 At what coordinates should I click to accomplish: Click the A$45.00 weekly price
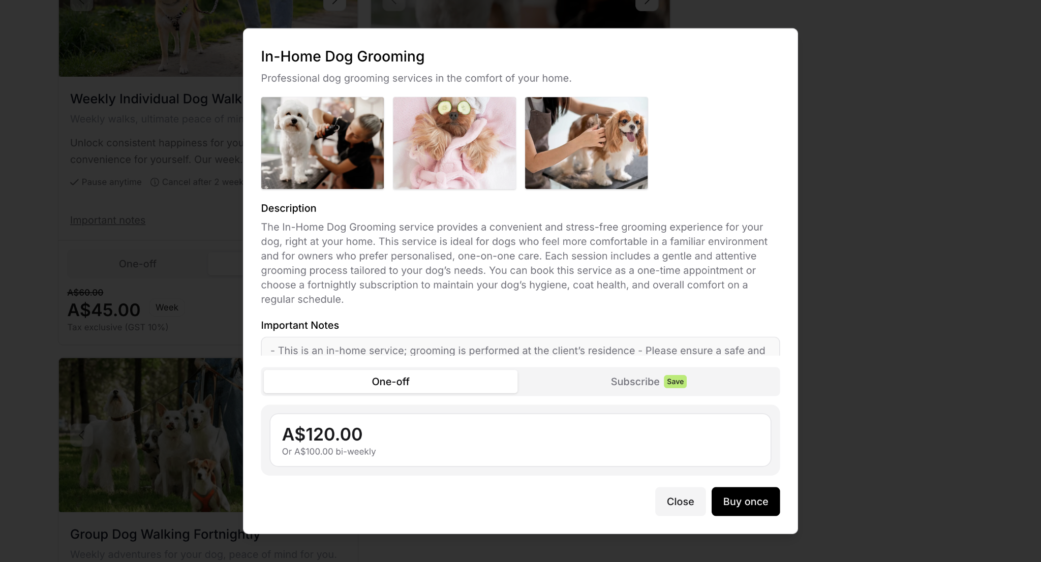(x=104, y=310)
